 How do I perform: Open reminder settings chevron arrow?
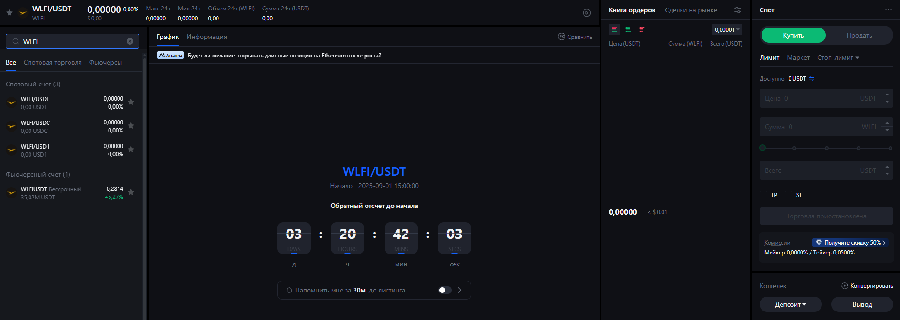[459, 290]
